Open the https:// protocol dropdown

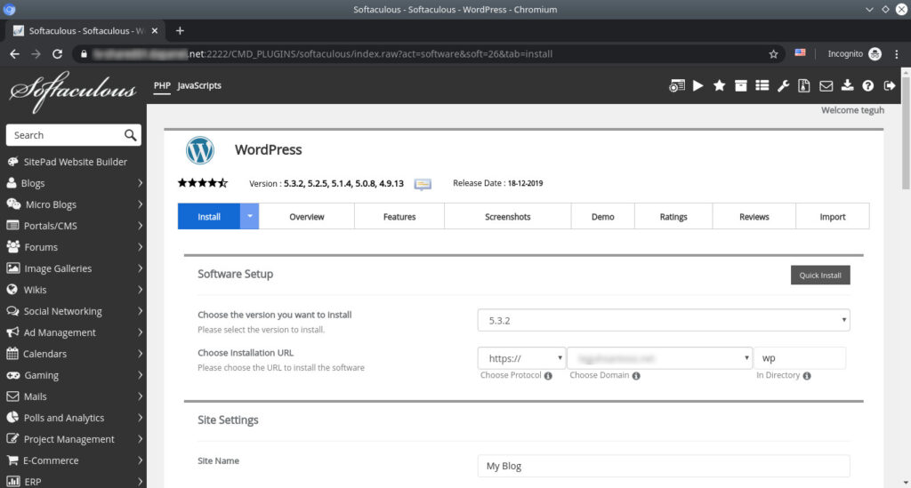[x=521, y=358]
